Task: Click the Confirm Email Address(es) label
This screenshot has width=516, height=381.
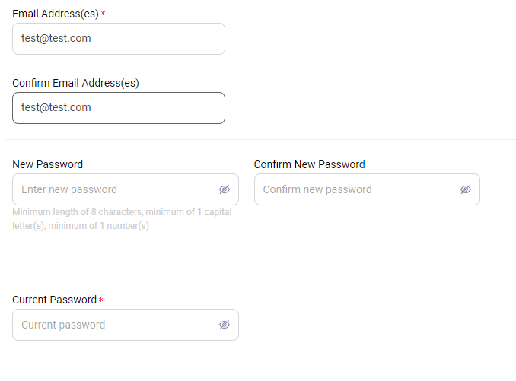Action: tap(75, 83)
